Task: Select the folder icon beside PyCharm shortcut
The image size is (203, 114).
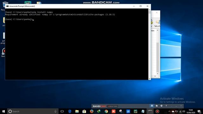Action: click(x=39, y=3)
